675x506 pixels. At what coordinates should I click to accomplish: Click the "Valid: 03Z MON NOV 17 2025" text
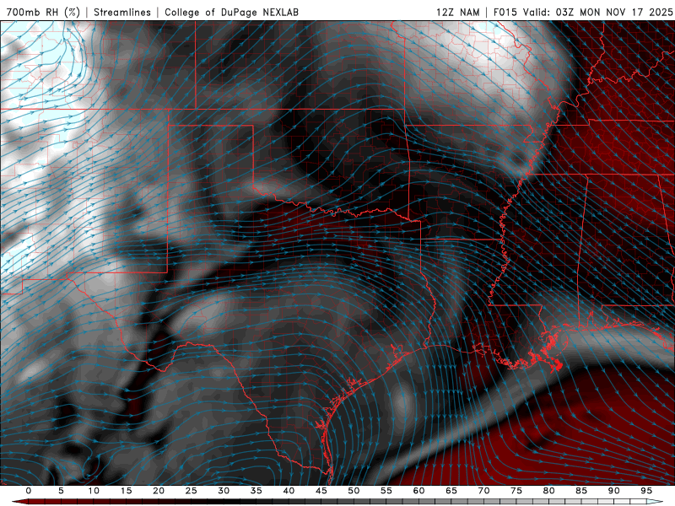click(x=598, y=12)
